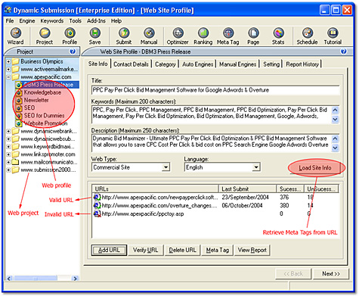Screen dimensions: 359x296
Task: Expand the www.dynamicwebsub... project
Action: (8, 139)
